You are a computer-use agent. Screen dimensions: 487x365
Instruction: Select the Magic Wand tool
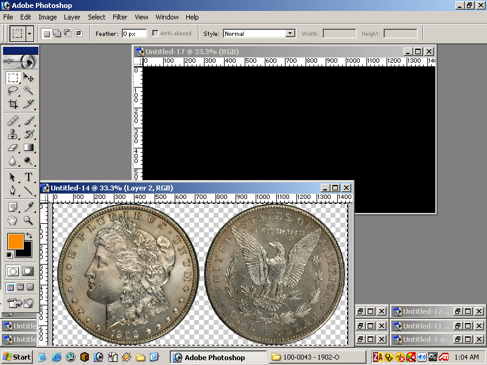coord(29,91)
